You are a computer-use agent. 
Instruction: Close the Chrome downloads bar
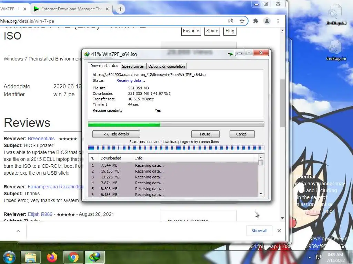tap(279, 231)
